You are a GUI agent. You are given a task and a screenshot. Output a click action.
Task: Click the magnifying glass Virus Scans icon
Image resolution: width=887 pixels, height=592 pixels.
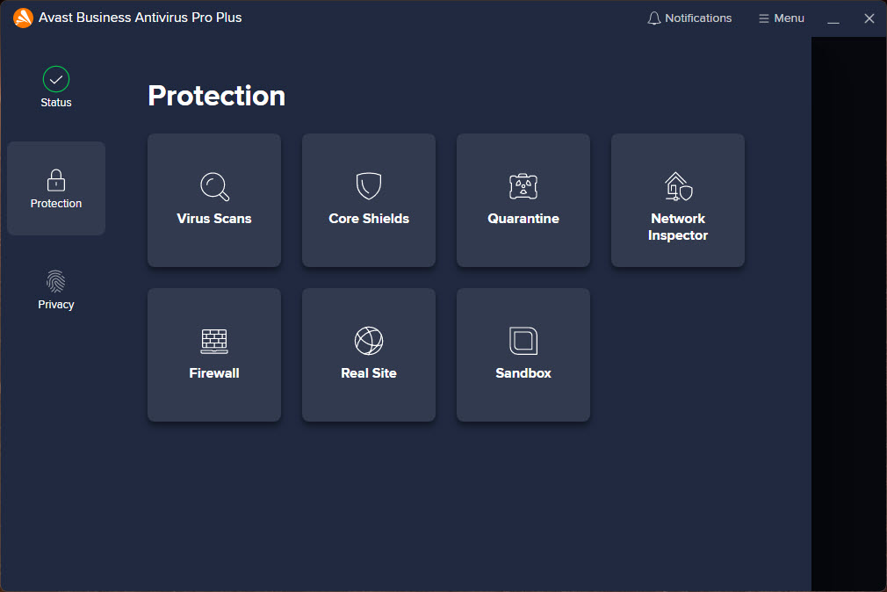pyautogui.click(x=214, y=186)
